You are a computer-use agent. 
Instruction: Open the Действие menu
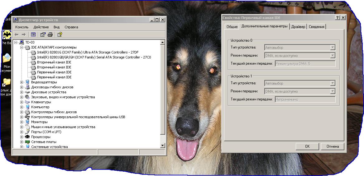tap(41, 27)
